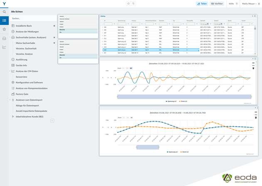Toggle the orange Strom legend in first chart
This screenshot has width=262, height=186.
point(183,101)
